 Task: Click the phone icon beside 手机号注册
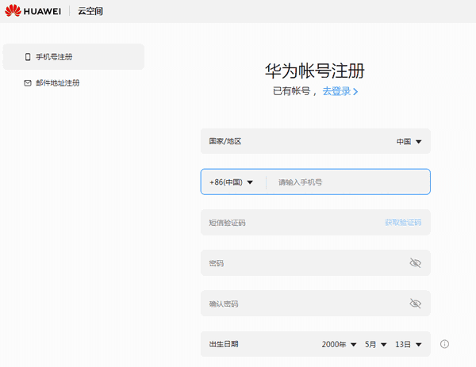(28, 57)
